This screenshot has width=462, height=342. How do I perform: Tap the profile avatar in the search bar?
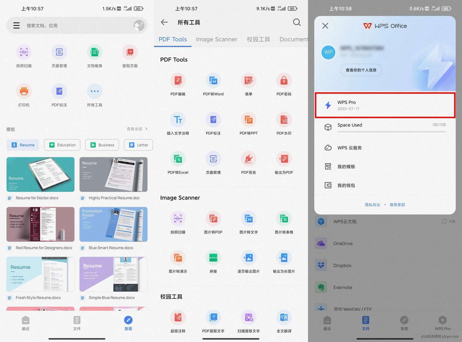click(x=139, y=25)
